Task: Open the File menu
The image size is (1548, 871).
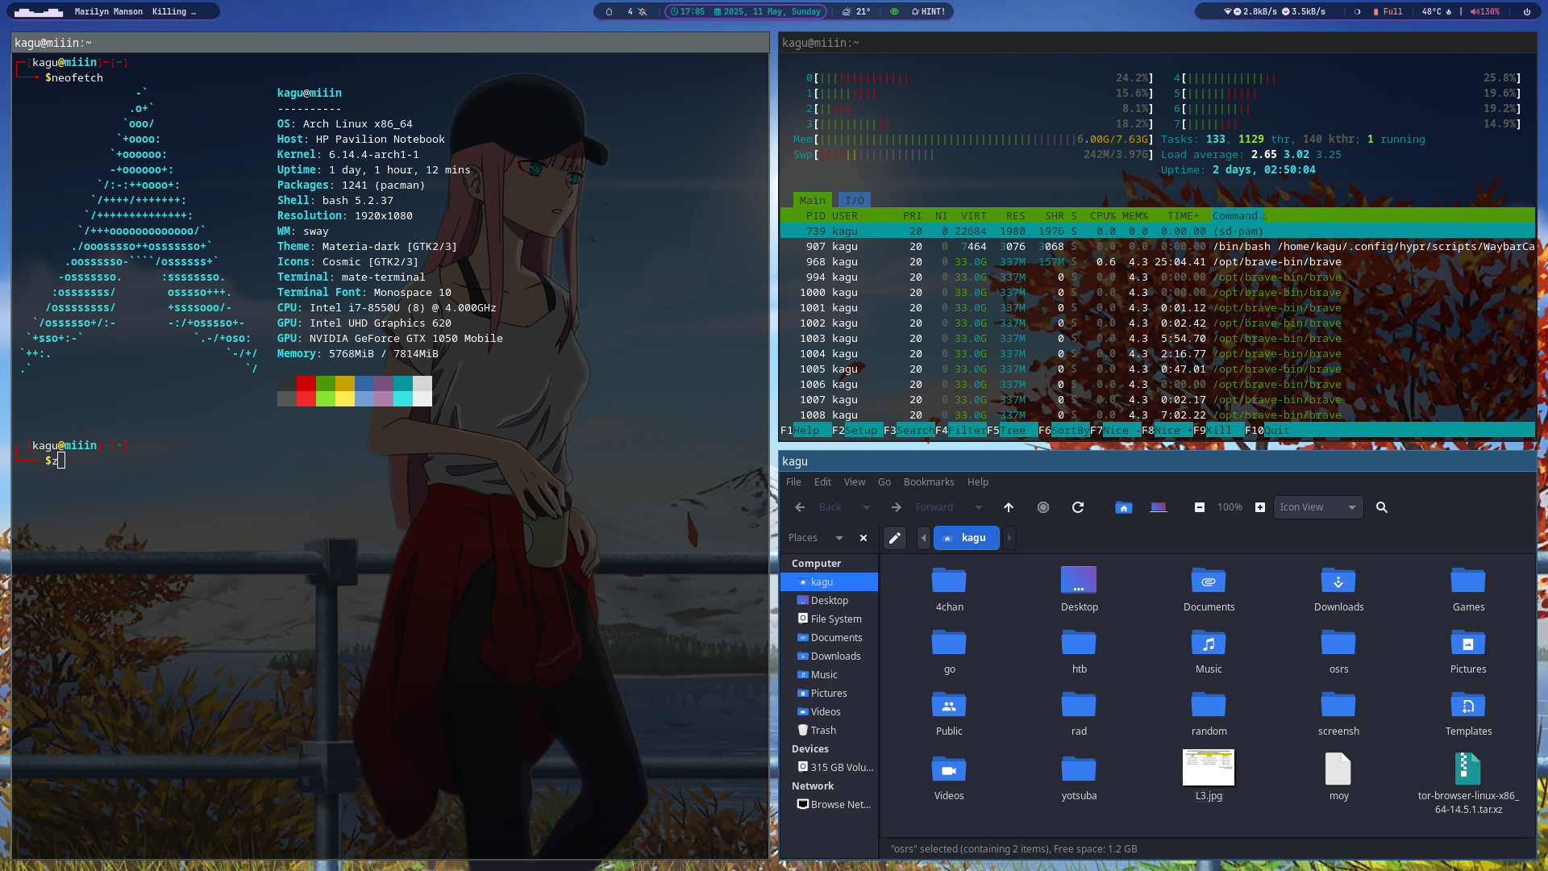Action: (x=793, y=482)
